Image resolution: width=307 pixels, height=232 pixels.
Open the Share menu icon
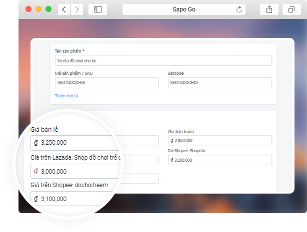[x=269, y=9]
